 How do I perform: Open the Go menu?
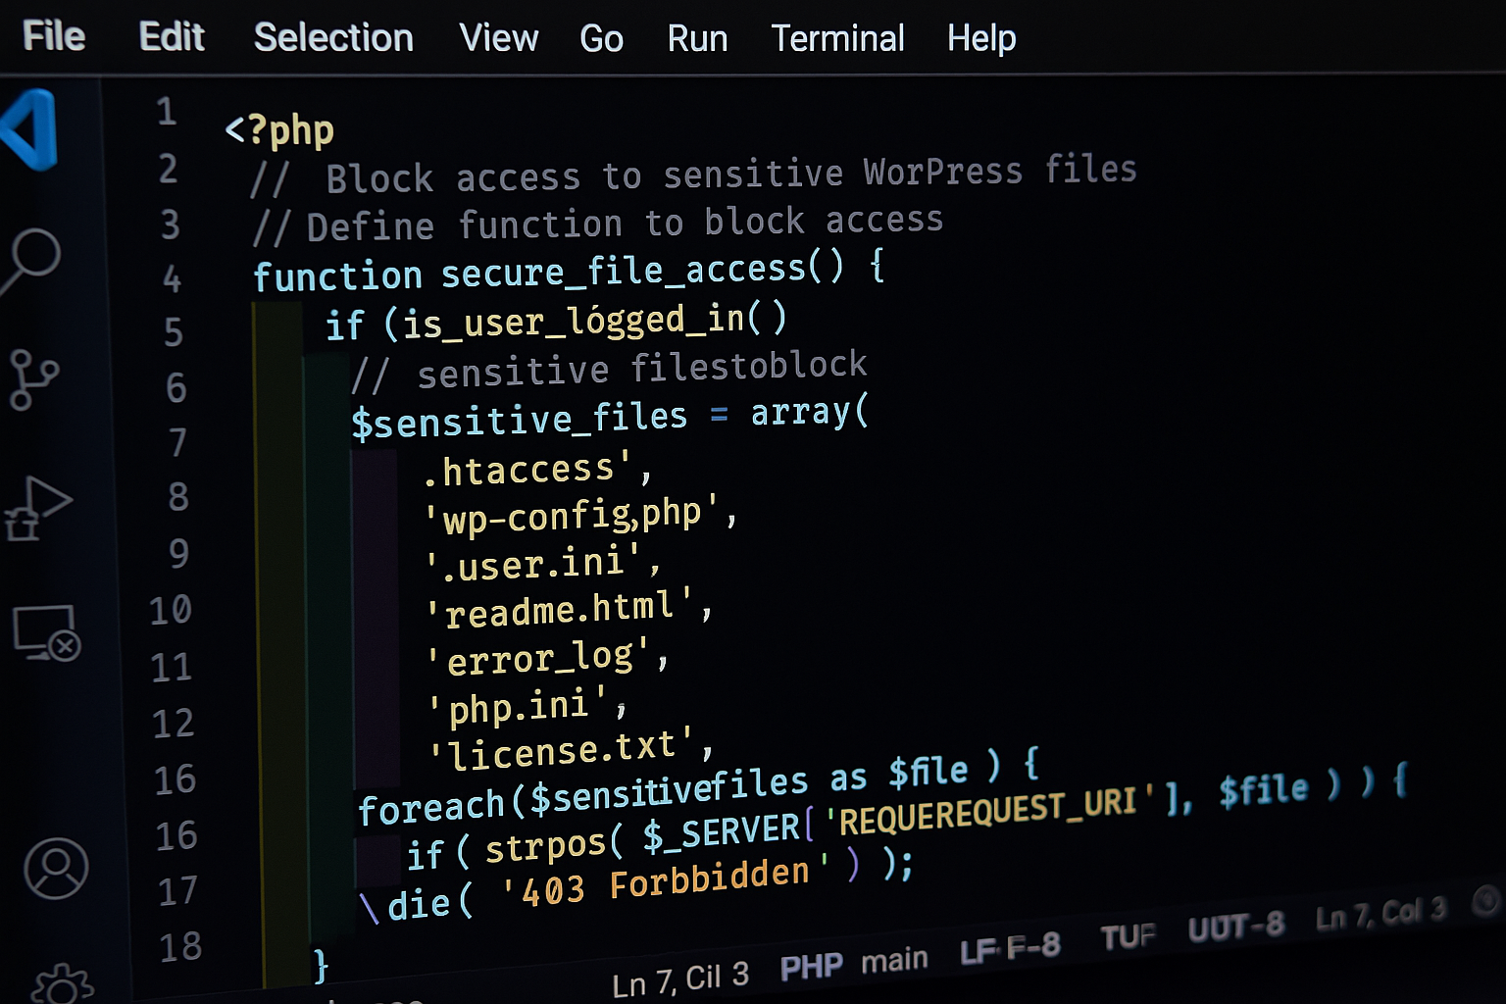click(601, 38)
